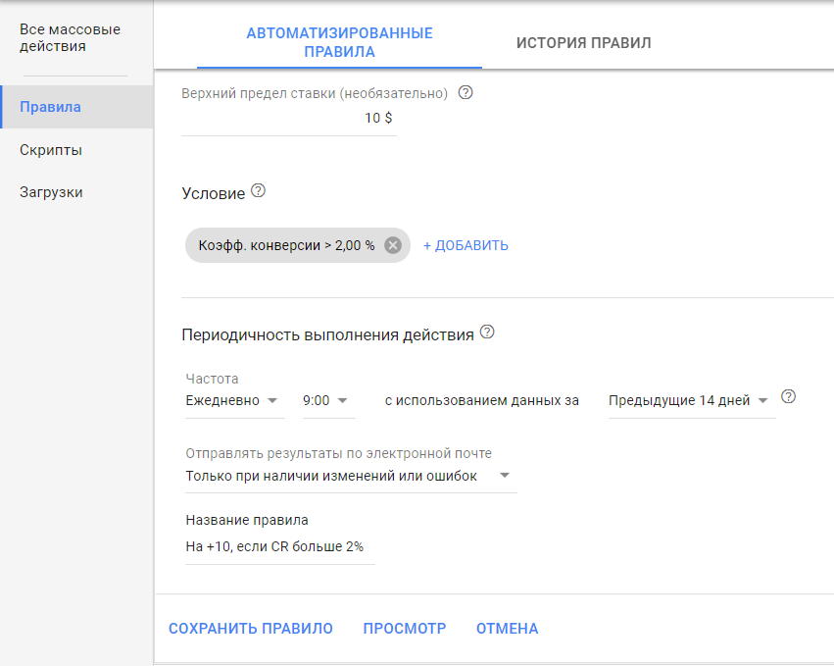Click + Добавить to add a condition
Viewport: 834px width, 666px height.
[x=466, y=245]
